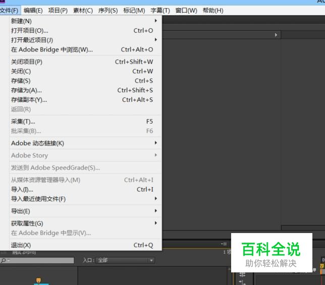
Task: Open the 项目(P) menu
Action: tap(58, 11)
